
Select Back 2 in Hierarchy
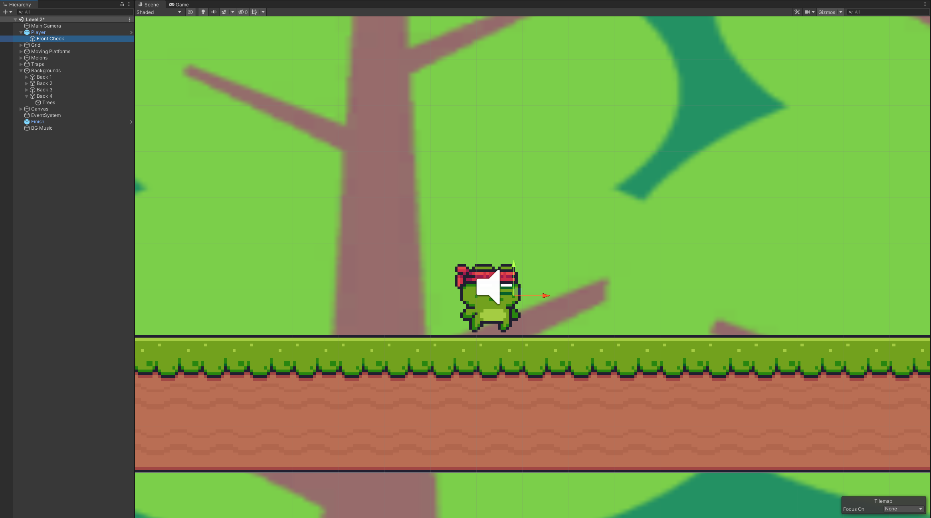coord(44,83)
